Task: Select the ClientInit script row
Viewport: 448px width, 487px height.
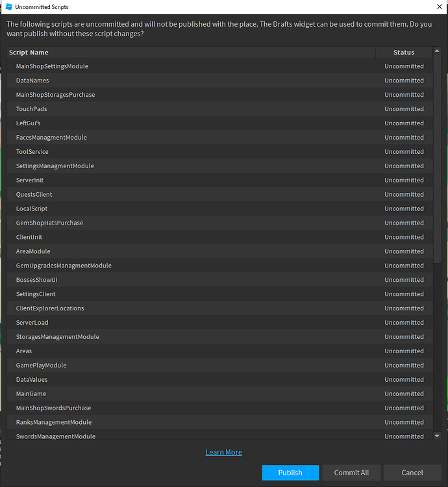Action: coord(220,237)
